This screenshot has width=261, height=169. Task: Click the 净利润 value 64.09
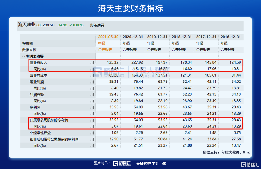138,107
